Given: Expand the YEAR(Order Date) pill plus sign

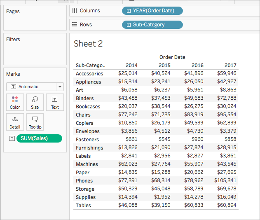Looking at the screenshot, I should pyautogui.click(x=129, y=11).
